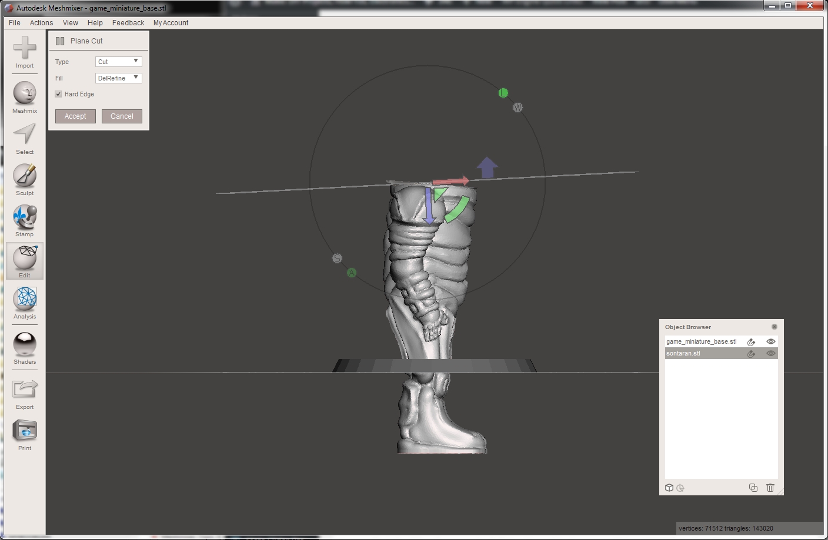Maximize the Meshmixer window
The image size is (828, 540).
click(788, 6)
